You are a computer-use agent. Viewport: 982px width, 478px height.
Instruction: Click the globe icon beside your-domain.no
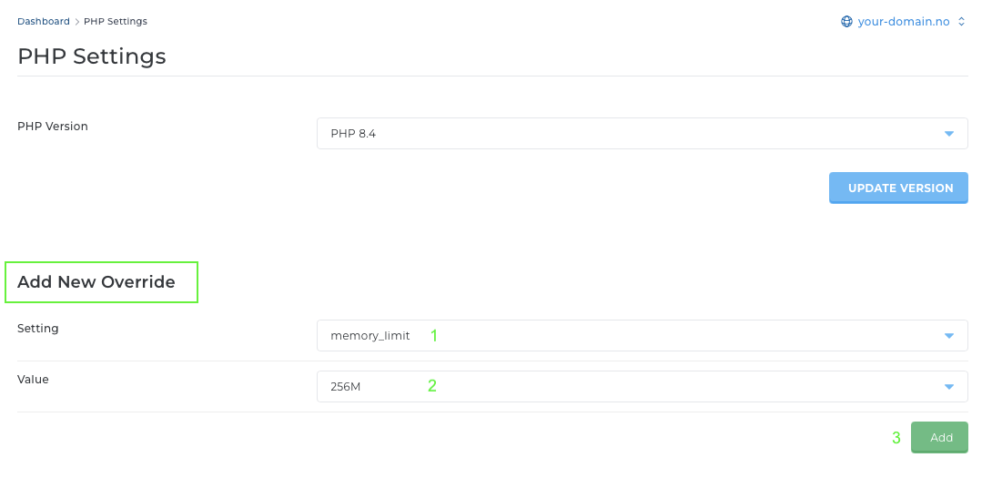[x=846, y=22]
